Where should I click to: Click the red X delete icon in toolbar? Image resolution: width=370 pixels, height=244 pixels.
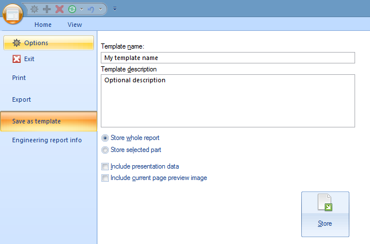[59, 9]
